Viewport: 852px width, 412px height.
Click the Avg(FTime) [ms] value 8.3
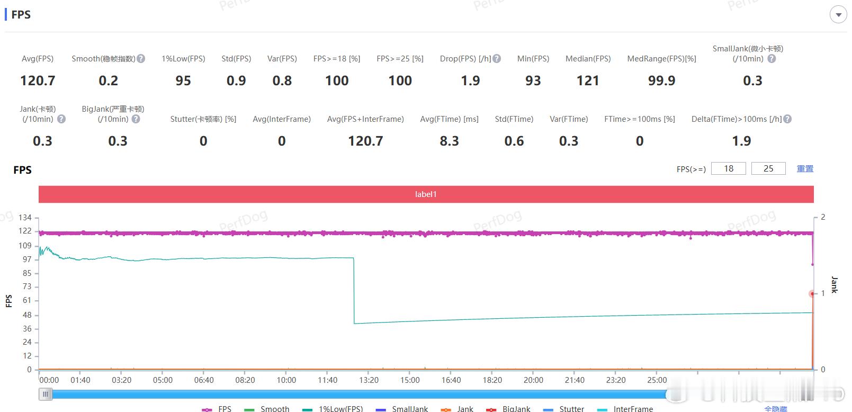450,141
